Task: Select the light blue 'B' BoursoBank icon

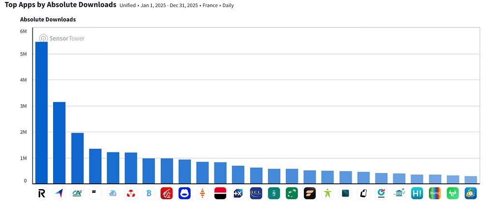Action: coord(149,193)
